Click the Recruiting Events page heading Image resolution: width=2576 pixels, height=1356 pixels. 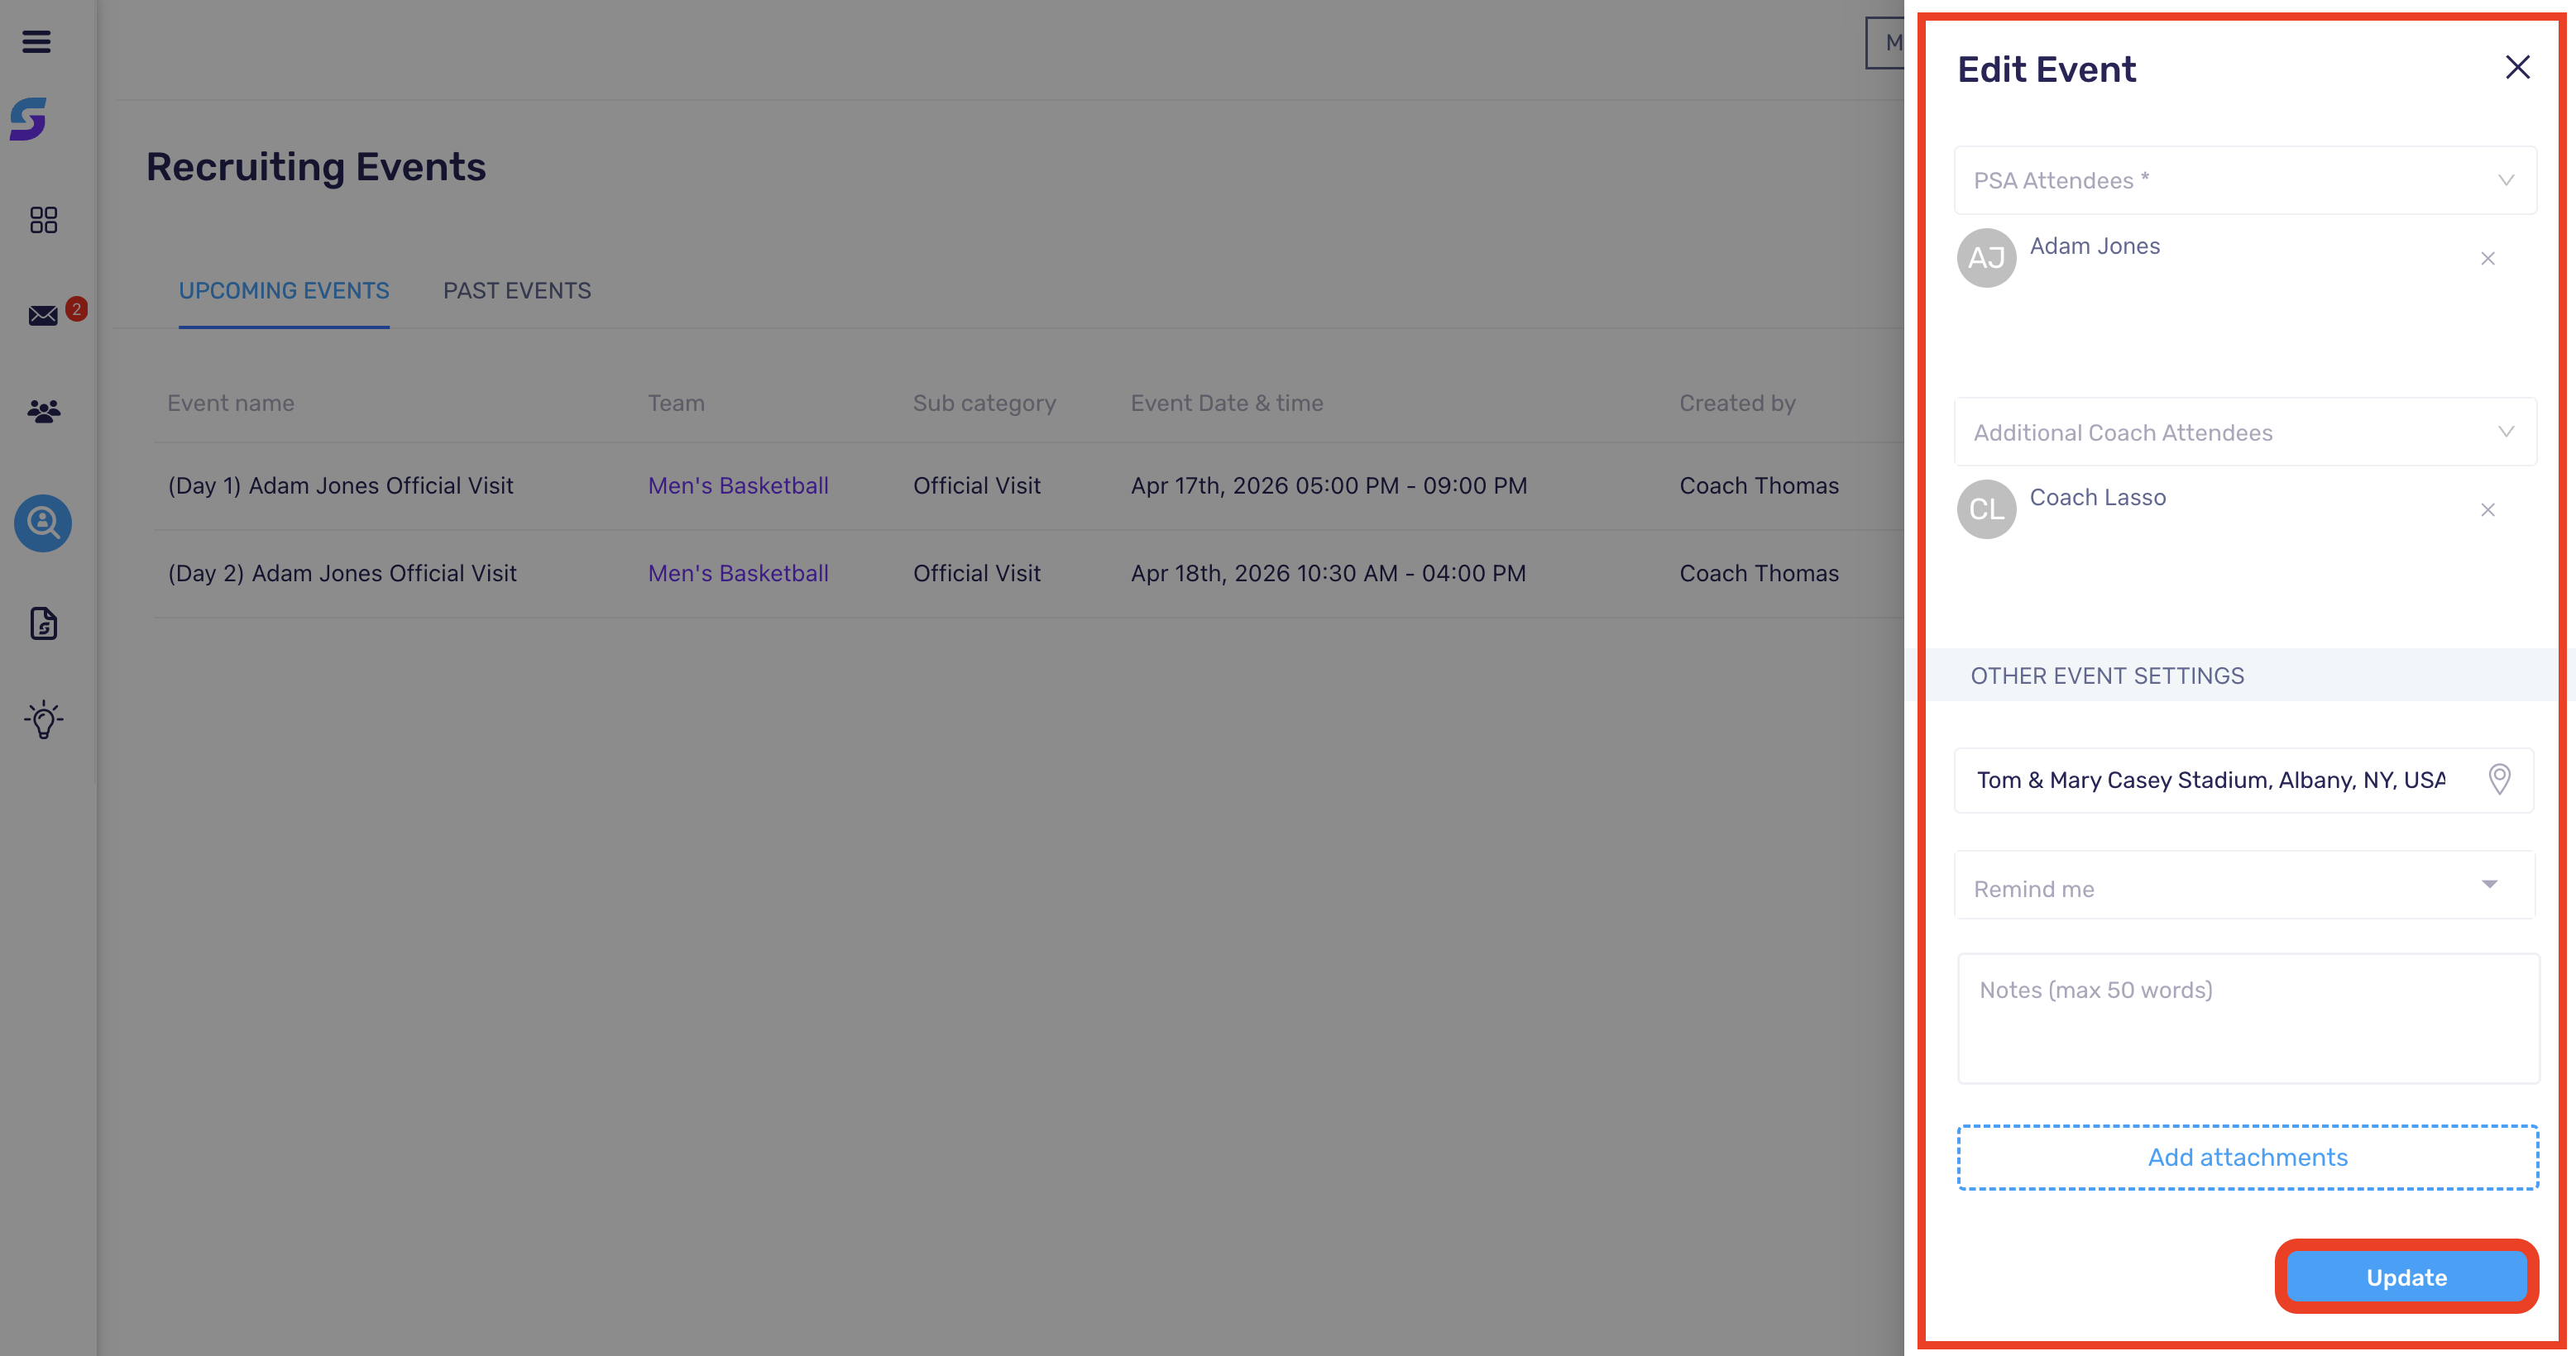316,167
